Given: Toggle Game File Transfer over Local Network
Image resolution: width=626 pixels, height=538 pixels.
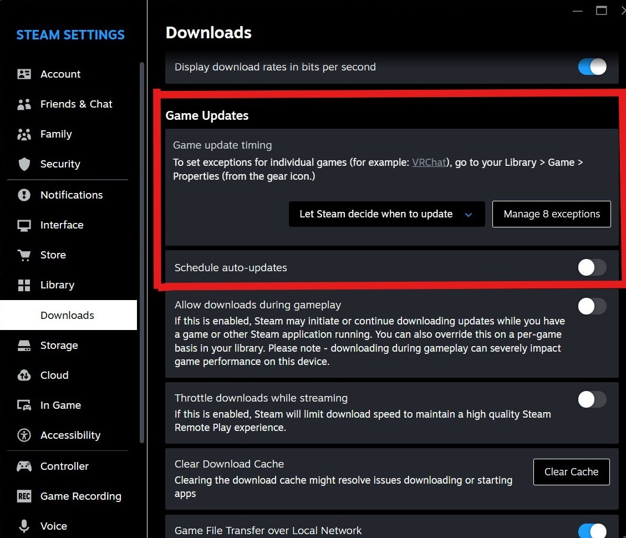Looking at the screenshot, I should click(592, 531).
